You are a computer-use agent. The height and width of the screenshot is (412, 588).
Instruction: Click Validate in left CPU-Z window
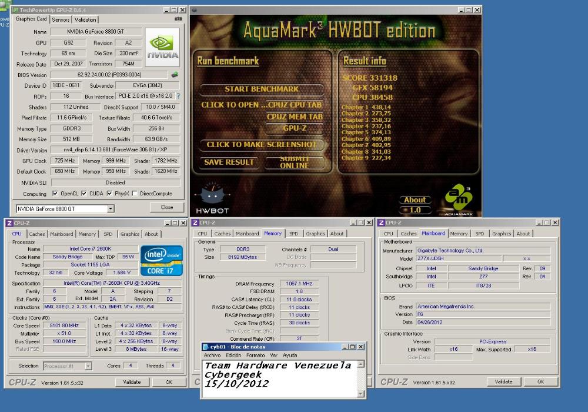pyautogui.click(x=132, y=382)
